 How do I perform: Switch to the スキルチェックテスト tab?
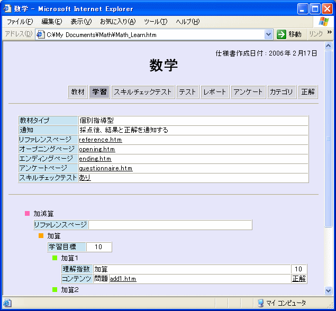(143, 92)
